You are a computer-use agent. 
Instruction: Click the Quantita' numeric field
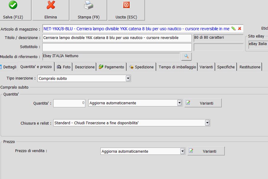pyautogui.click(x=69, y=103)
